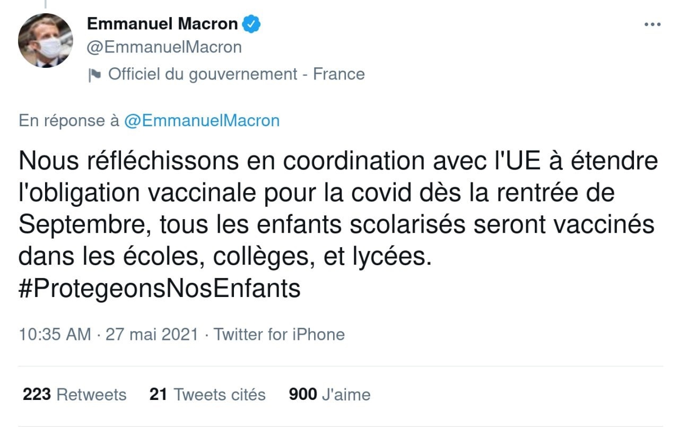Viewport: 679px width, 427px height.
Task: Click the En réponse à text
Action: [x=69, y=121]
